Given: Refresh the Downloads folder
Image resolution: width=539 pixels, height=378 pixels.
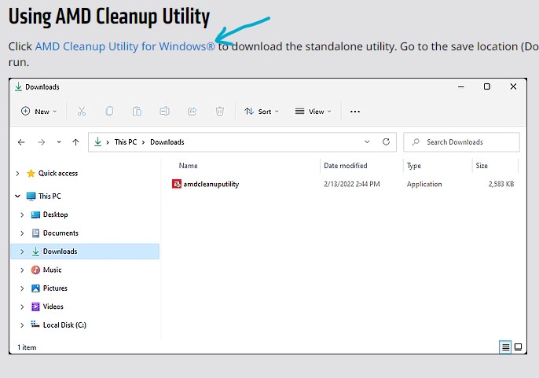Looking at the screenshot, I should pyautogui.click(x=386, y=141).
